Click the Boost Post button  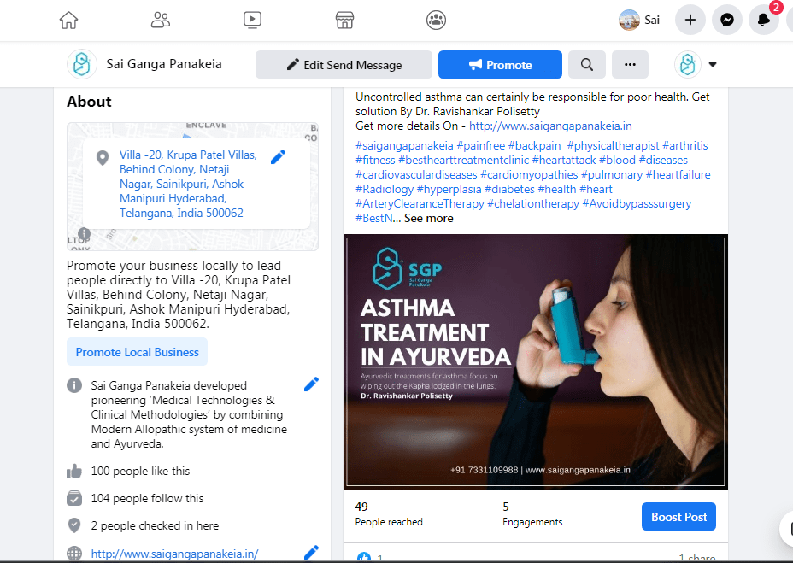tap(678, 517)
